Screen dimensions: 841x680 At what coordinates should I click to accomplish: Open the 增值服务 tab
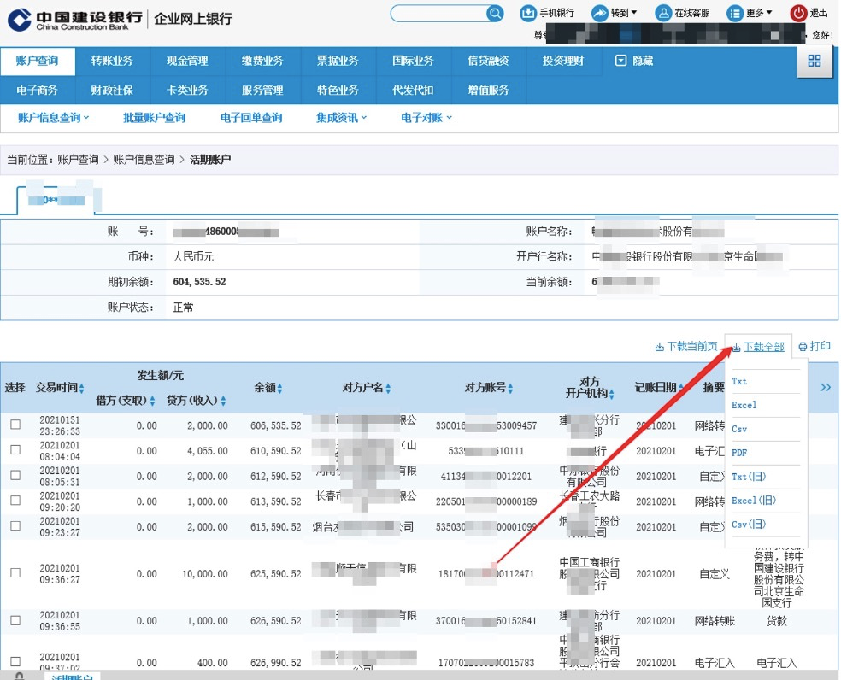pyautogui.click(x=488, y=90)
